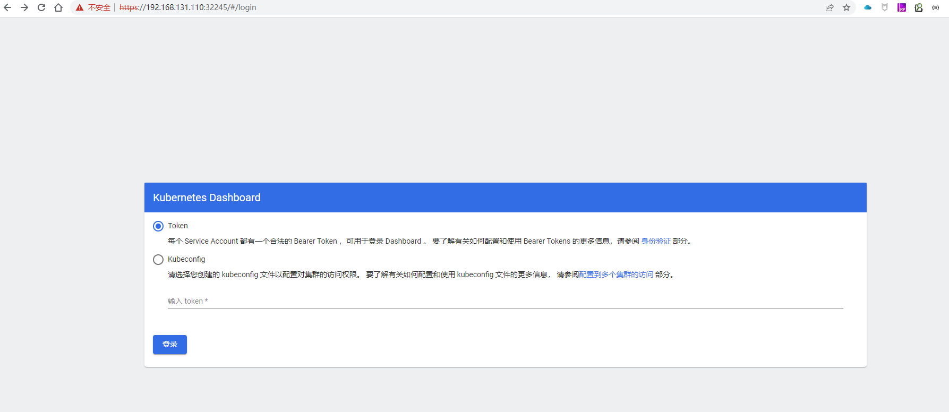949x412 pixels.
Task: Go back with the browser back arrow
Action: [x=7, y=7]
